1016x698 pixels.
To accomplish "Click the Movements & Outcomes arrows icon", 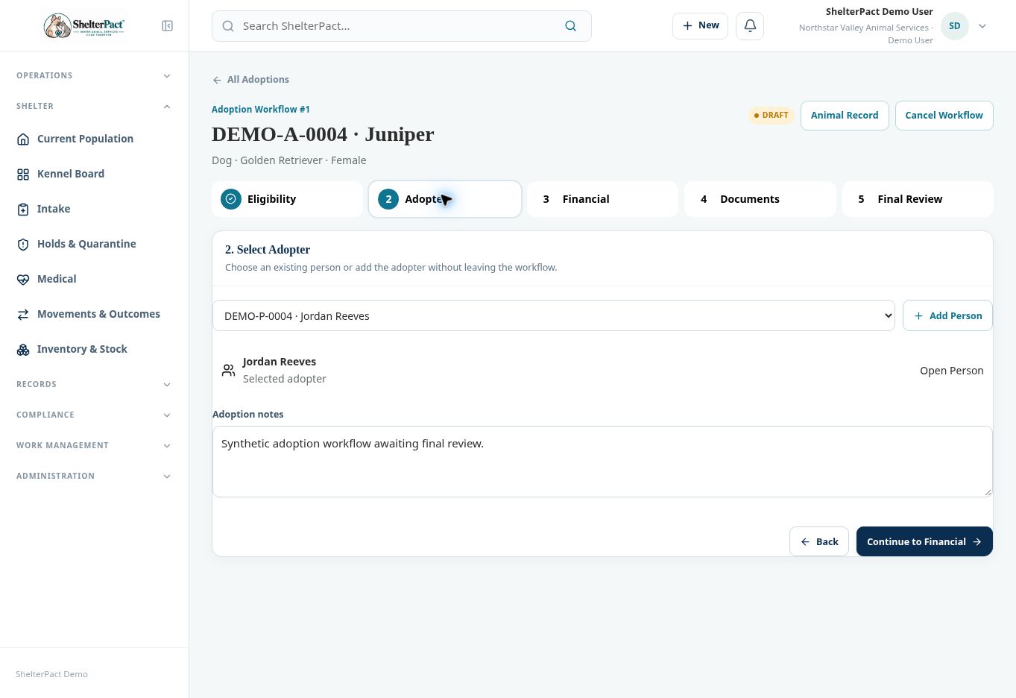I will (23, 315).
